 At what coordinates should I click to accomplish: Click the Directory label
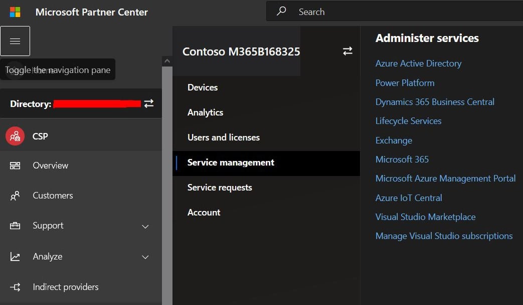point(31,104)
